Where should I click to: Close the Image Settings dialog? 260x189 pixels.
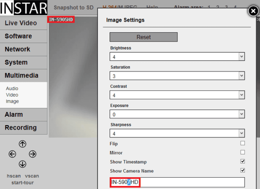253,11
